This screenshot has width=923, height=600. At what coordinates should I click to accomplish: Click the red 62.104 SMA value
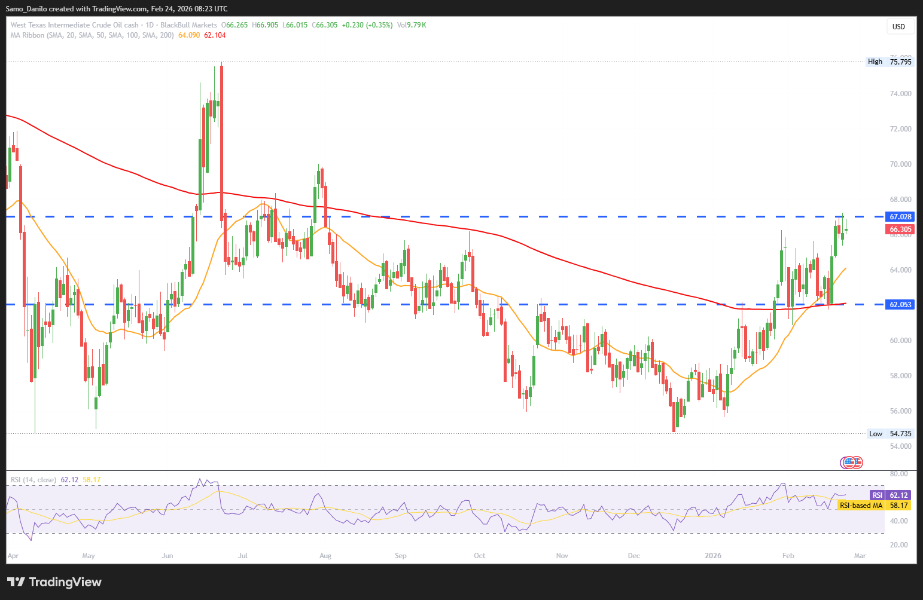215,35
